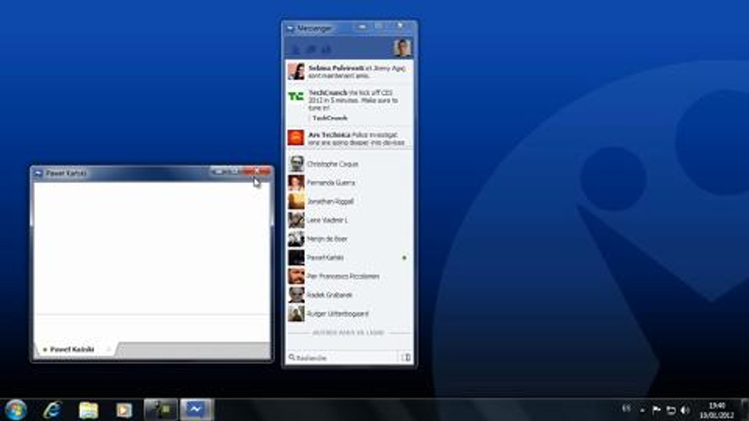Message Radek Grabarek from the friends list
Viewport: 749px width, 421px height.
[x=349, y=295]
